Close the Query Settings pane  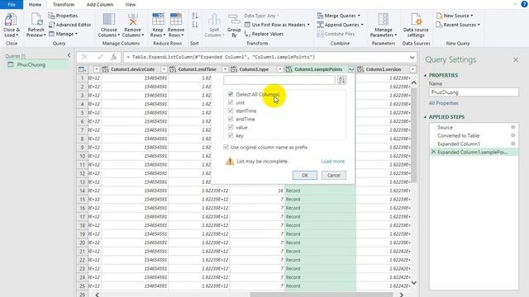tap(516, 60)
